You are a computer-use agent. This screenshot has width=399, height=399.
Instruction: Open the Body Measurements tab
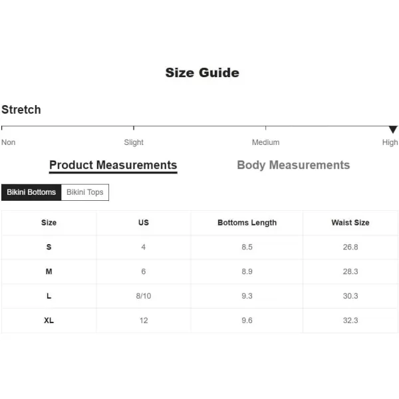click(293, 165)
